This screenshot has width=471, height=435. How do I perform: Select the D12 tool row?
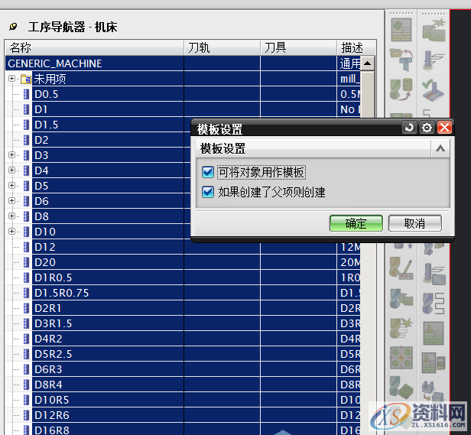point(183,247)
